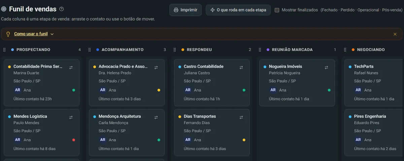The image size is (404, 161).
Task: Click the yellow status dot on Advocacia Prado card
Action: coord(159,90)
